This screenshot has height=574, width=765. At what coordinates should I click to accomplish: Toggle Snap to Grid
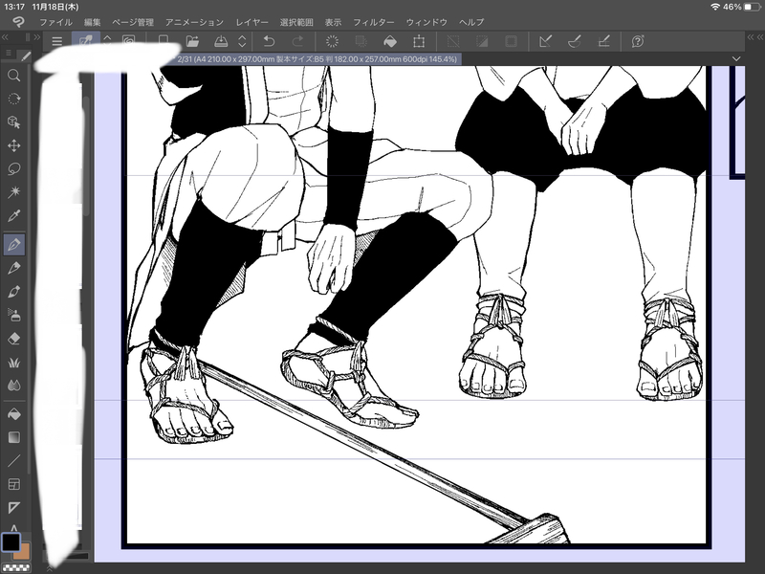603,41
